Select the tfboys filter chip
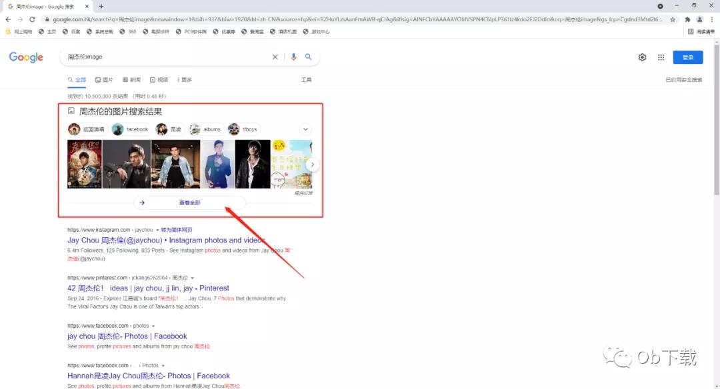The width and height of the screenshot is (720, 389). (x=243, y=129)
